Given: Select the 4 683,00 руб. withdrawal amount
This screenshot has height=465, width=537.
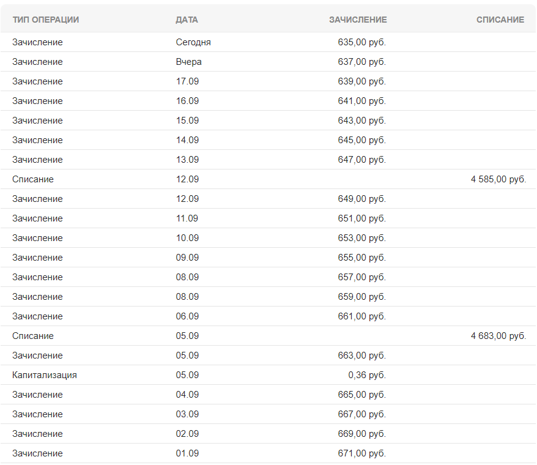Looking at the screenshot, I should click(x=498, y=336).
